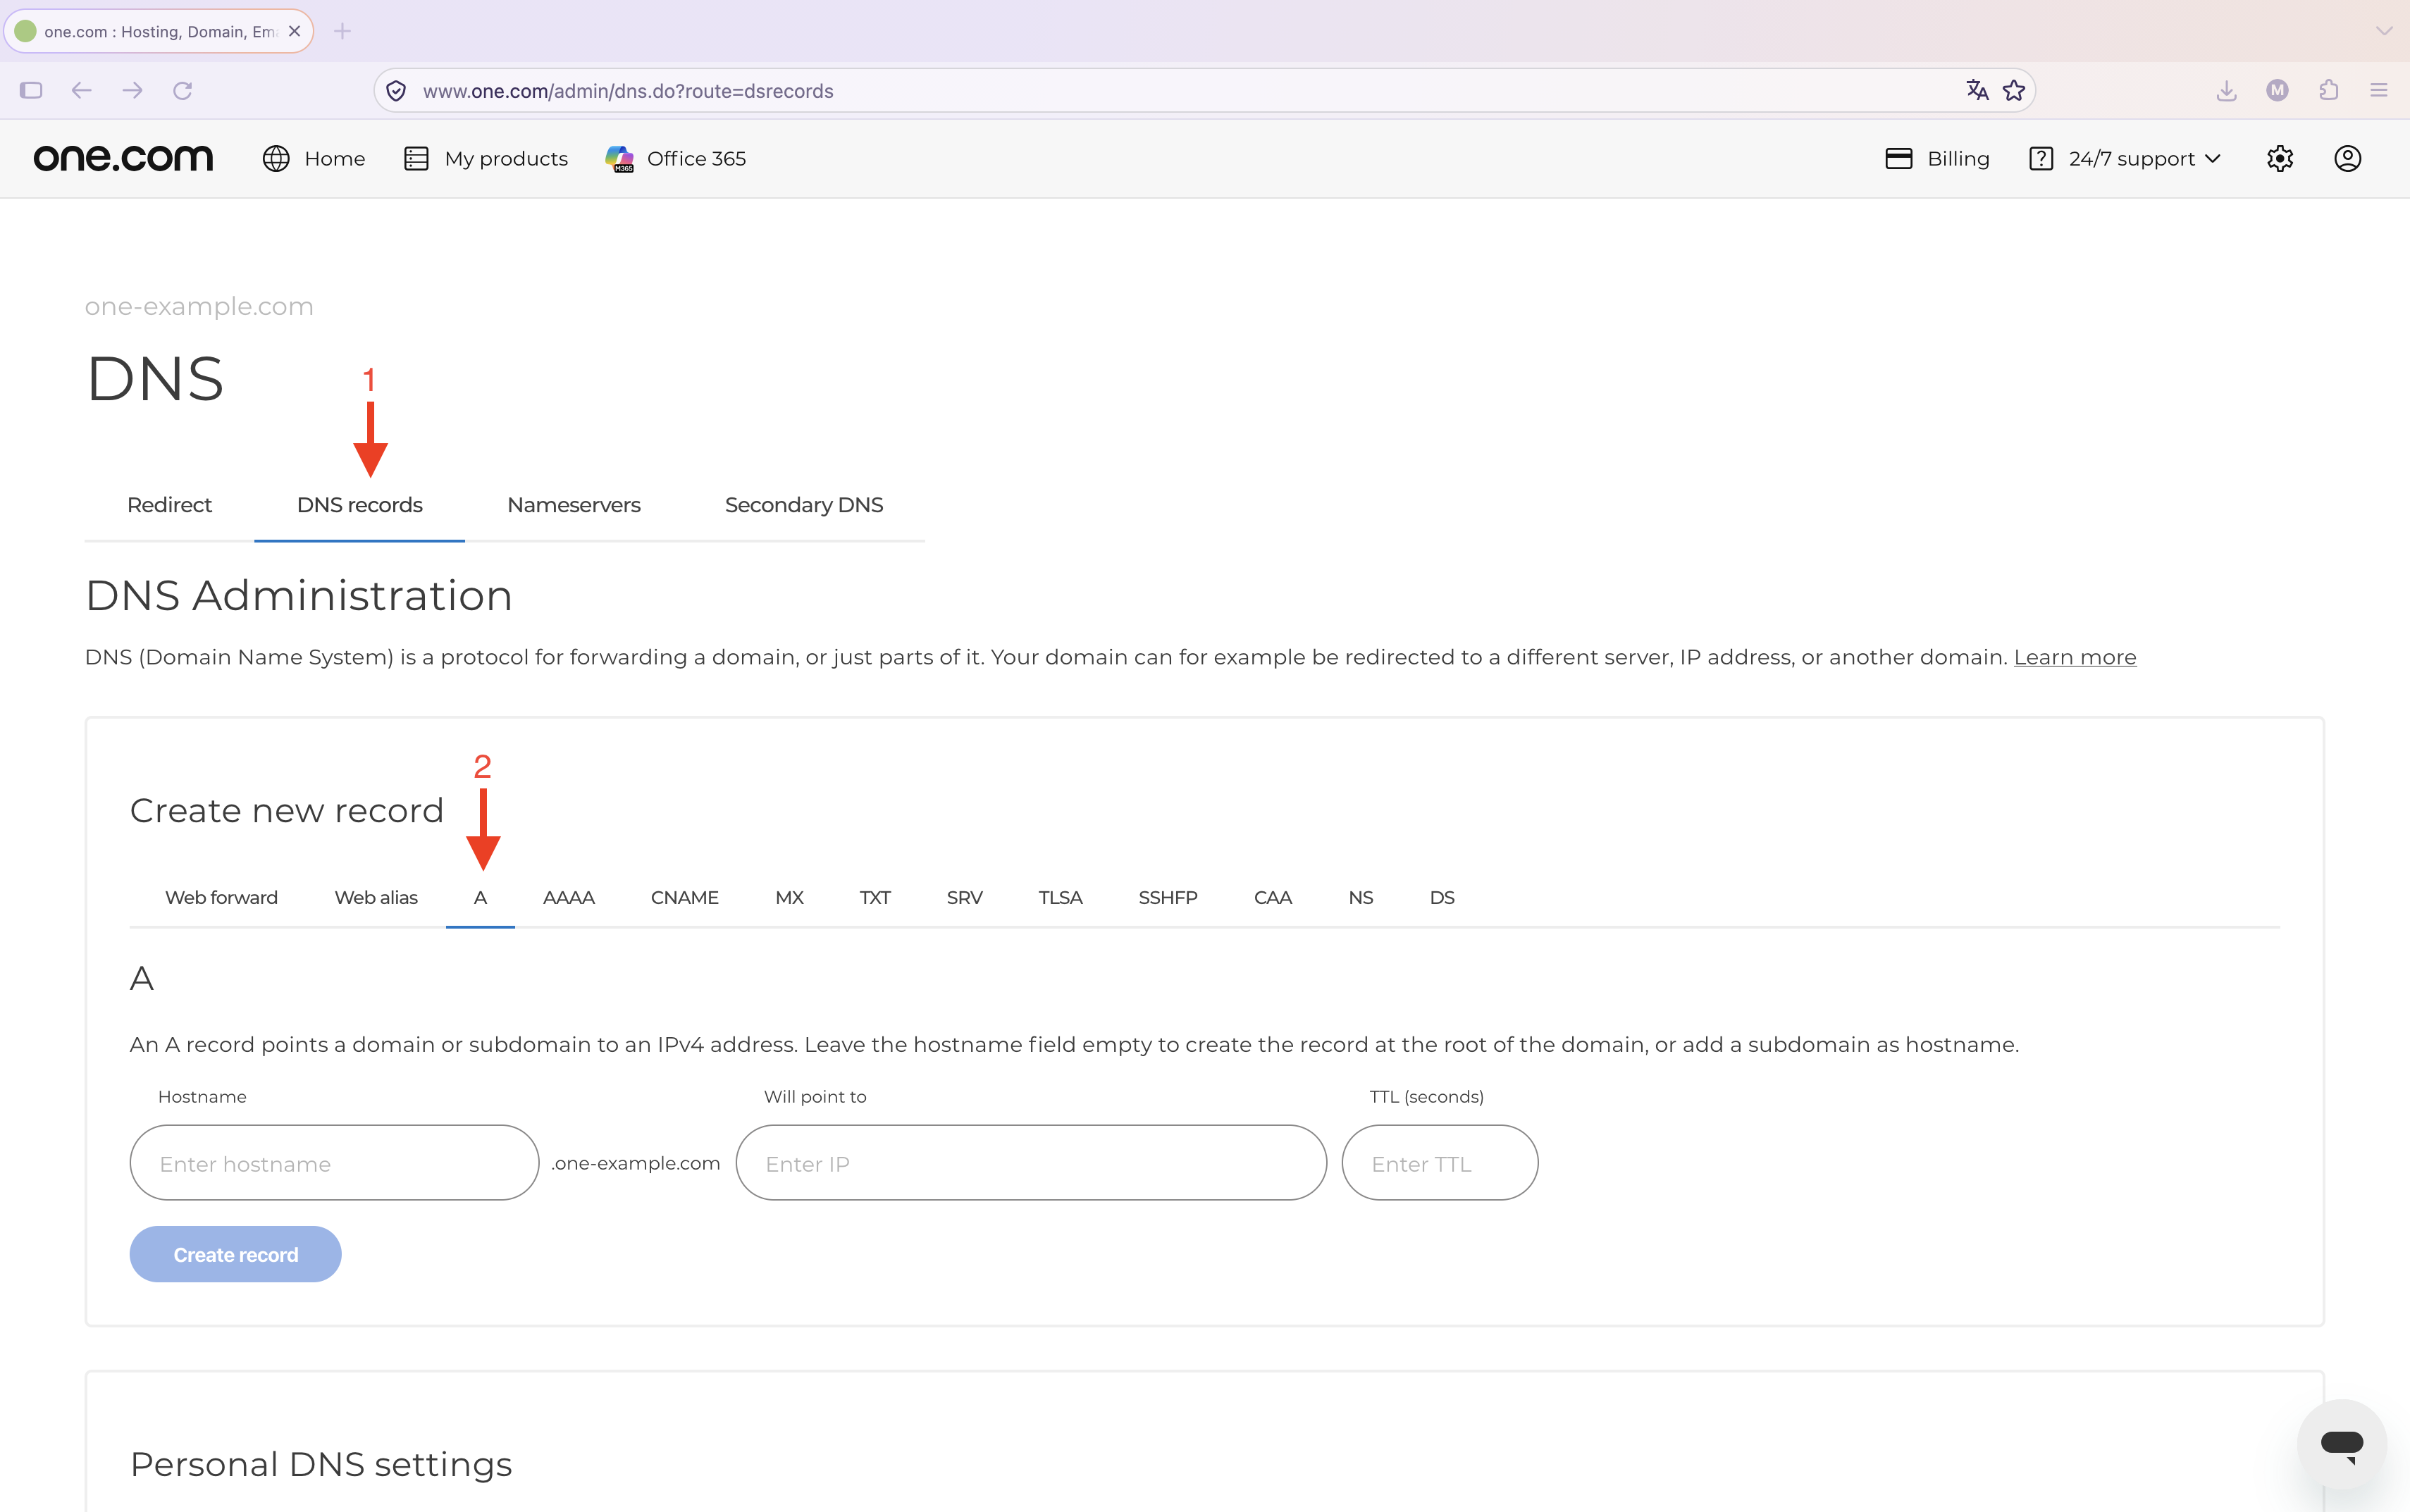
Task: Go to Home in the navigation
Action: (x=314, y=158)
